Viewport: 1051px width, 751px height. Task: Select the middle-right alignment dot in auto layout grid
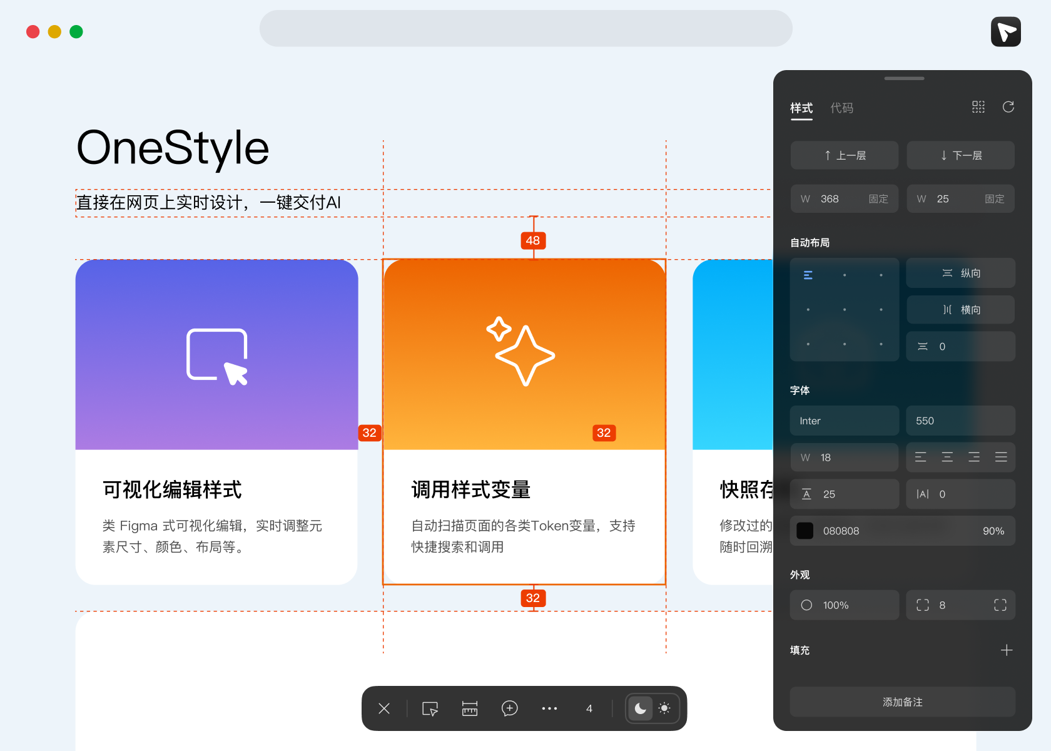tap(881, 310)
